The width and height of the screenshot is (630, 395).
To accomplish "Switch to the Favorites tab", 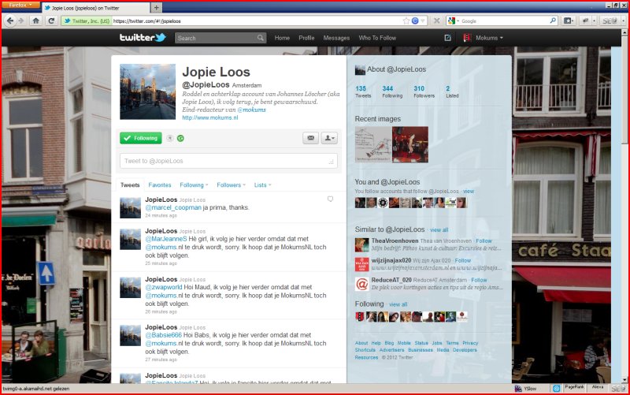I will pyautogui.click(x=160, y=185).
